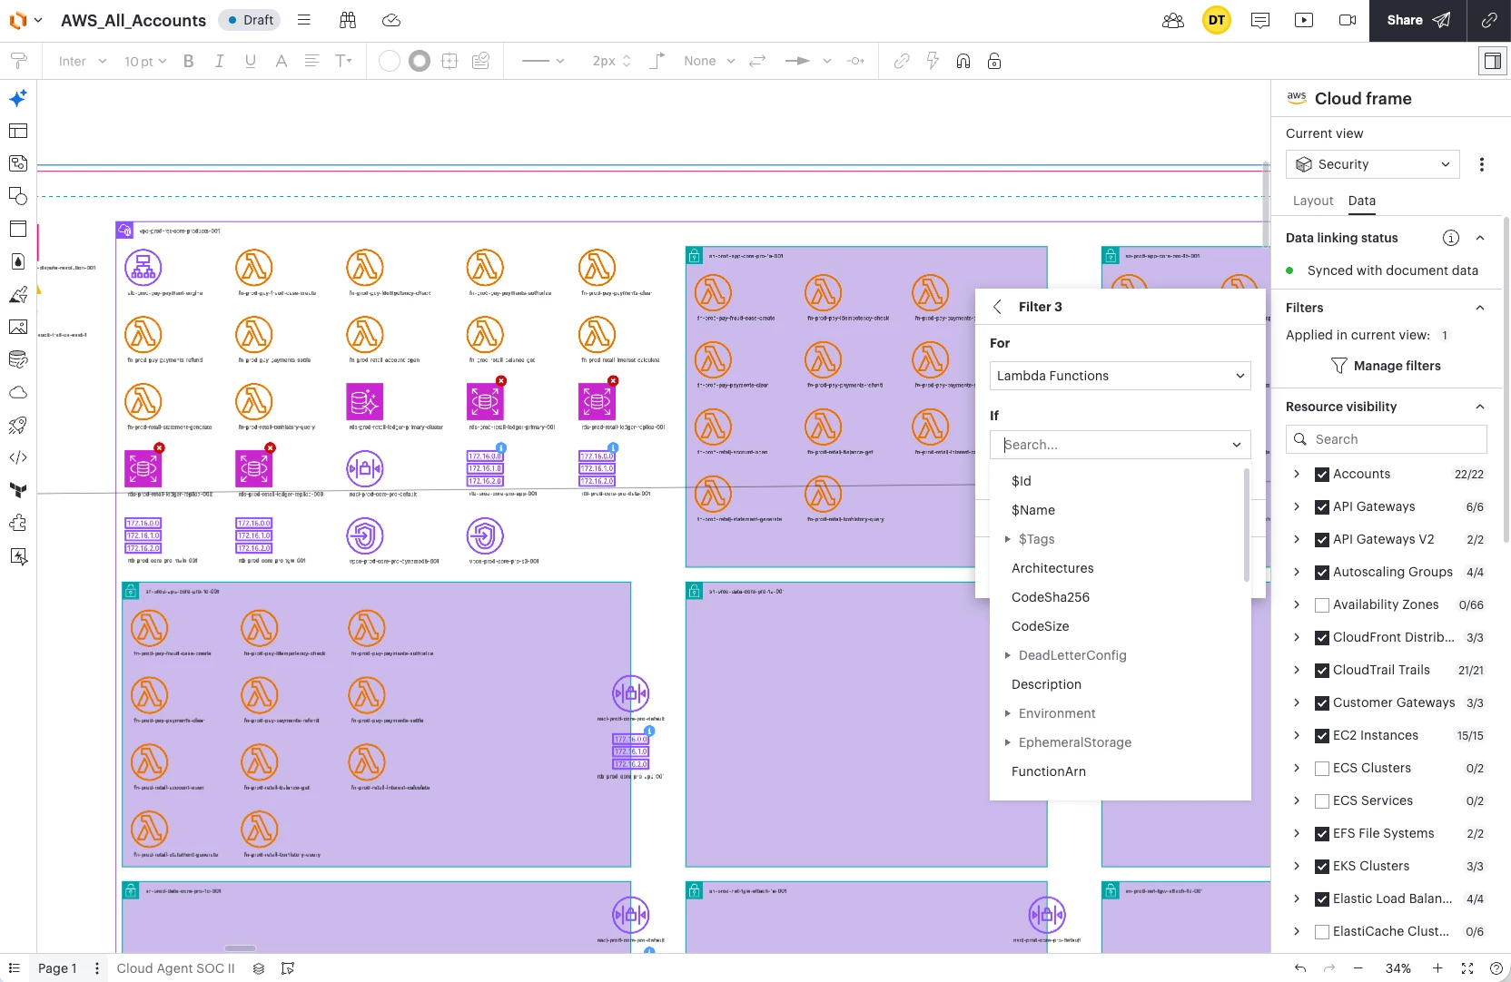Viewport: 1511px width, 982px height.
Task: Open the Security current view dropdown
Action: [1372, 164]
